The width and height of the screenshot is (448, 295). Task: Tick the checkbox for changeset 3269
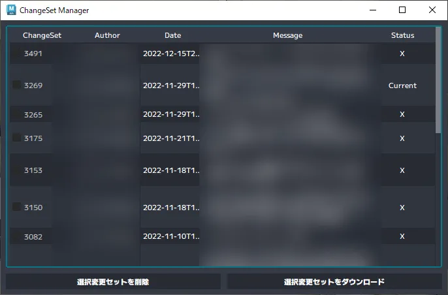pyautogui.click(x=16, y=85)
